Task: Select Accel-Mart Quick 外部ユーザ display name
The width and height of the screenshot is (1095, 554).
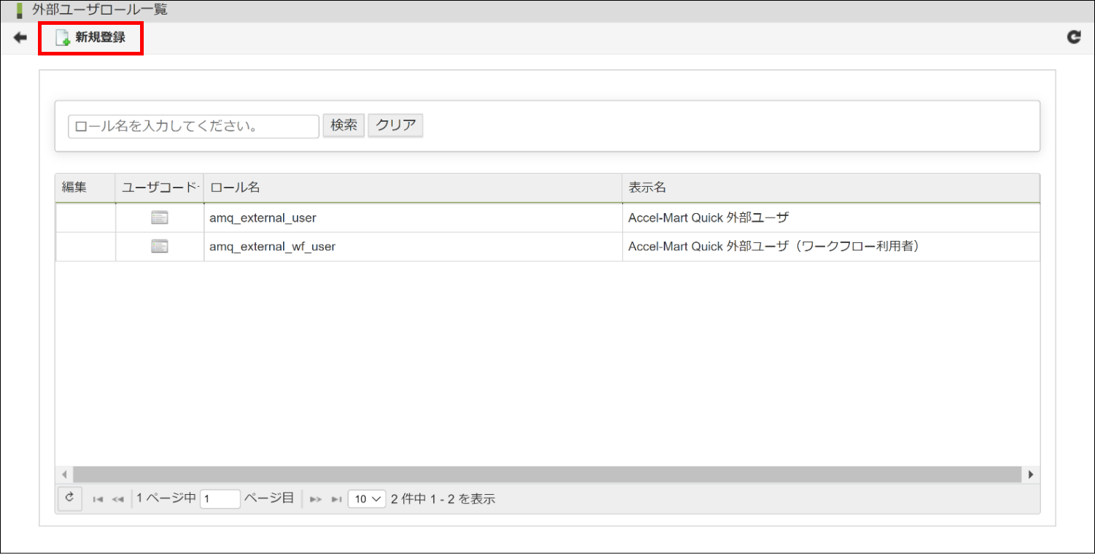Action: (x=831, y=218)
